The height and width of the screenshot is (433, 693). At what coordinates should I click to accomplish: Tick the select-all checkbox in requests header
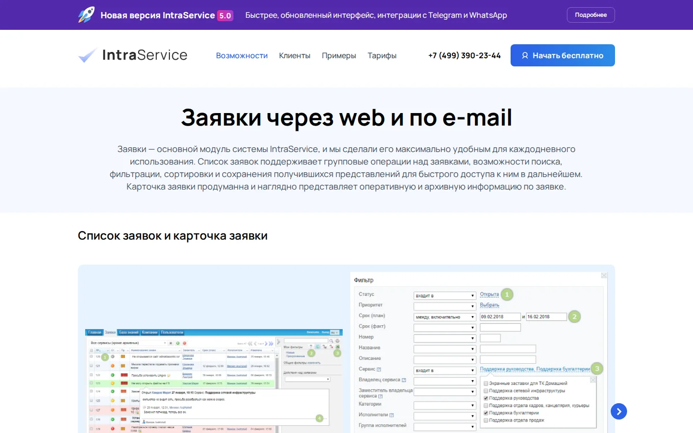pyautogui.click(x=91, y=350)
